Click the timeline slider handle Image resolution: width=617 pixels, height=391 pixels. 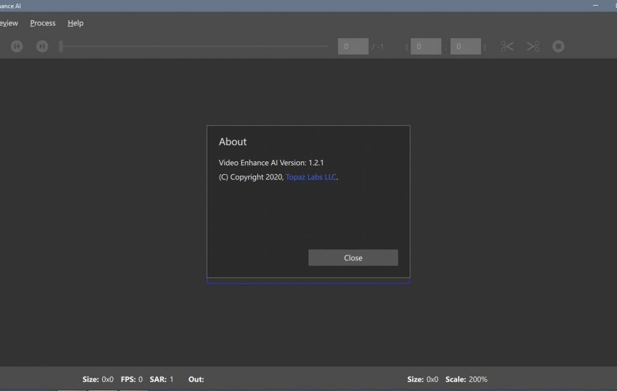click(61, 46)
